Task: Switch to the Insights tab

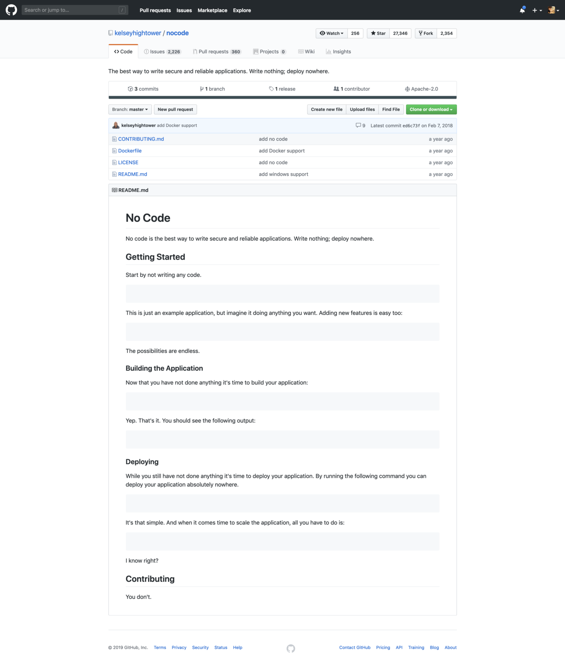Action: point(339,51)
